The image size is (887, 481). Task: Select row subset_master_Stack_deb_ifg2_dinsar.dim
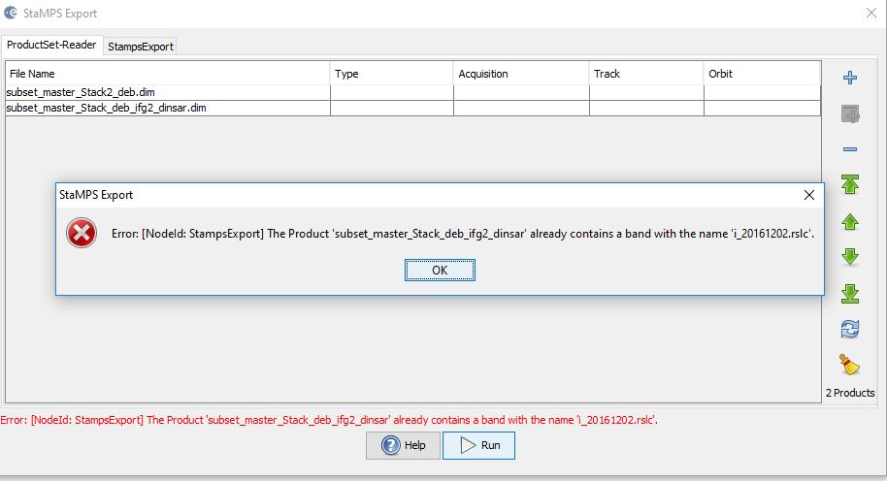click(x=413, y=108)
